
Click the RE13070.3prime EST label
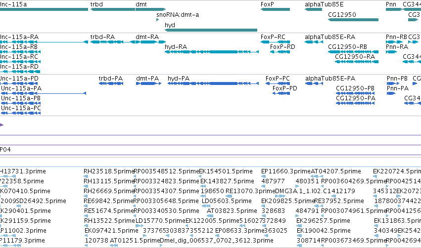tap(250, 191)
